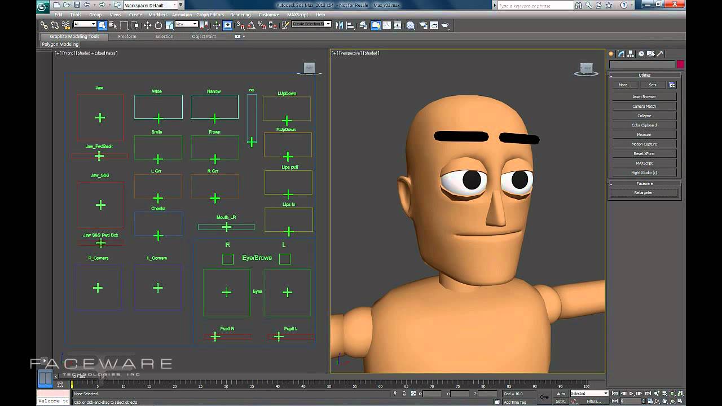Click the Asset Browser utility button
The height and width of the screenshot is (406, 722).
point(644,96)
